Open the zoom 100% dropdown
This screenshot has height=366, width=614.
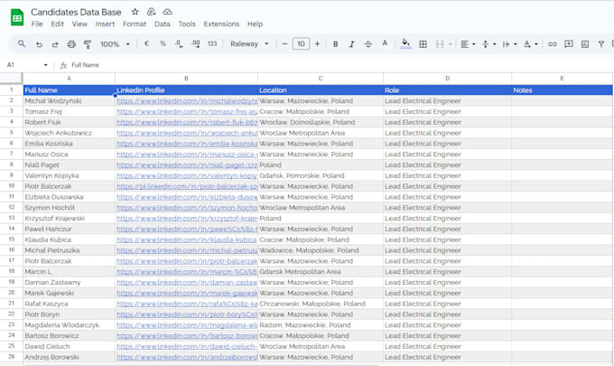click(115, 44)
